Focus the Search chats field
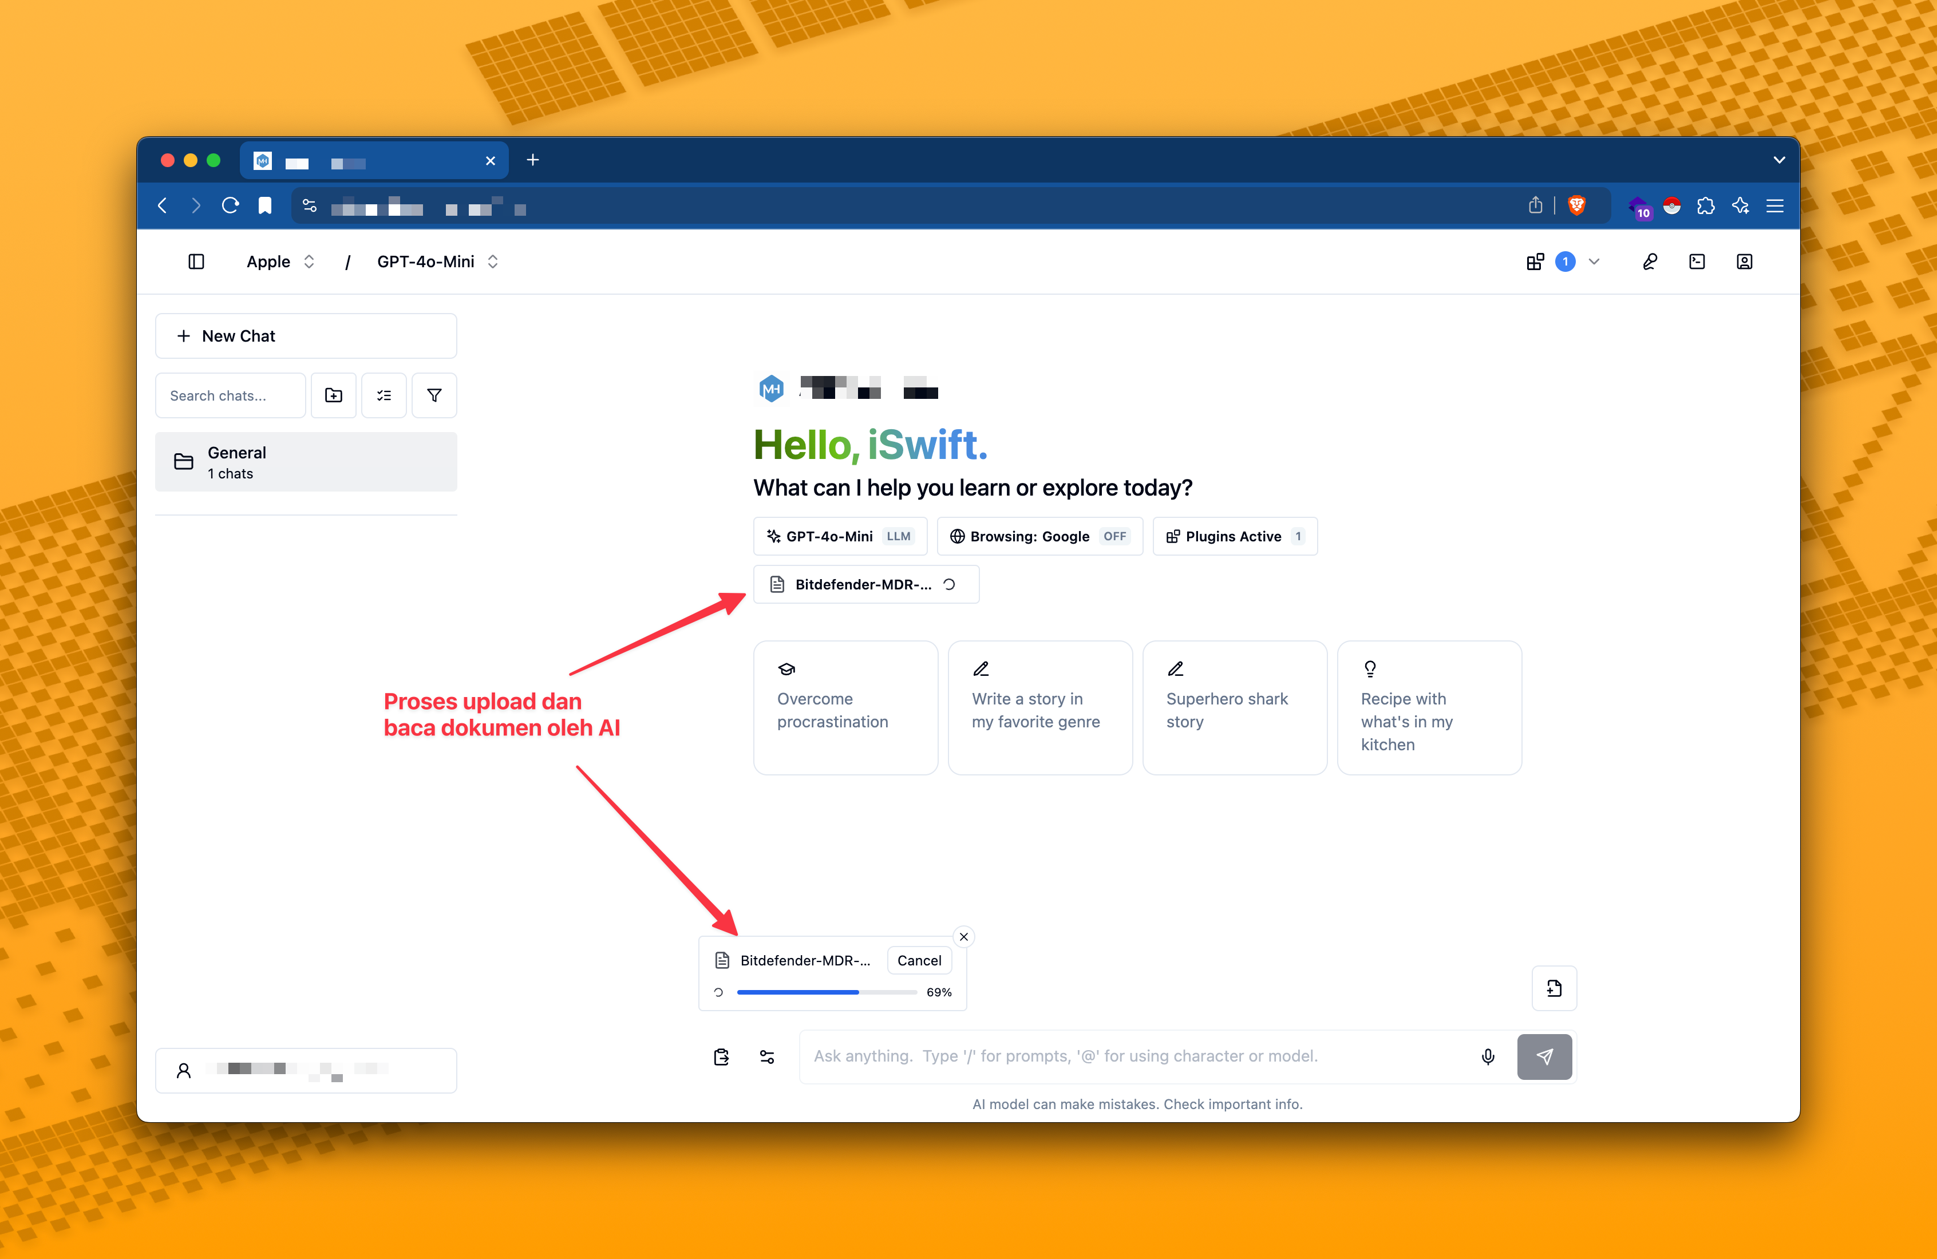Viewport: 1937px width, 1259px height. point(230,395)
